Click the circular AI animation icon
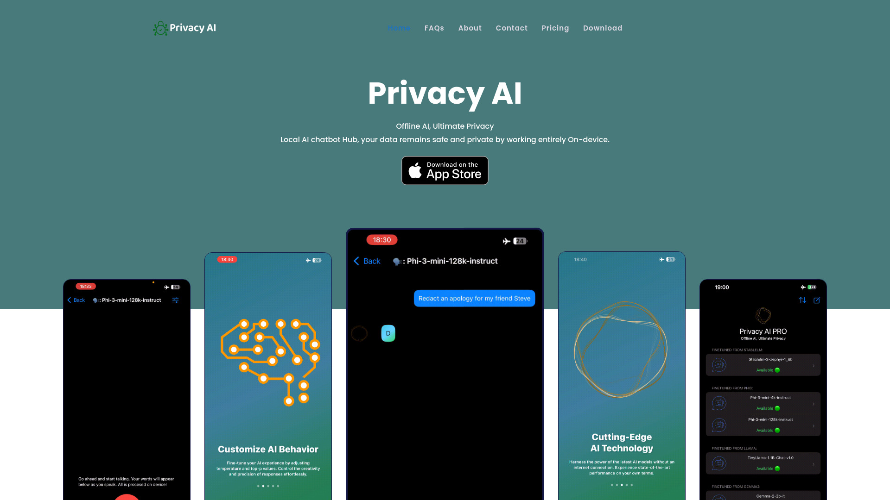The width and height of the screenshot is (890, 500). point(621,350)
